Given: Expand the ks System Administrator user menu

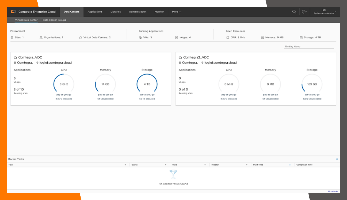Looking at the screenshot, I should [x=324, y=12].
